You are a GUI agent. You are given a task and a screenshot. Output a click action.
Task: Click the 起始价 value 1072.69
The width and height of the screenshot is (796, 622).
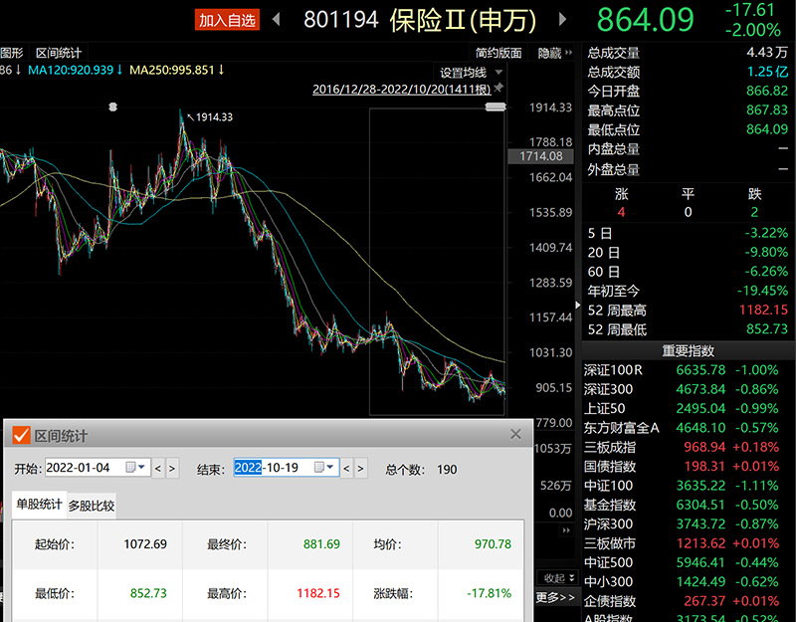pos(145,544)
